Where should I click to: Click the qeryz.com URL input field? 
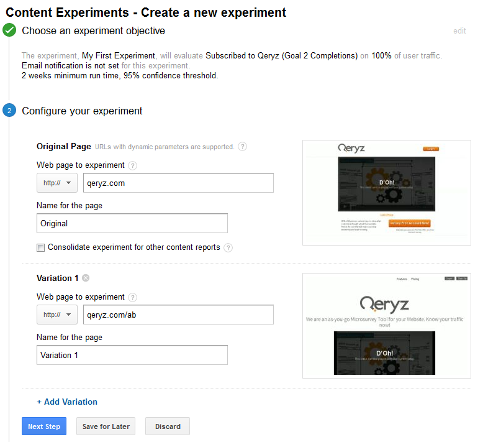click(178, 183)
